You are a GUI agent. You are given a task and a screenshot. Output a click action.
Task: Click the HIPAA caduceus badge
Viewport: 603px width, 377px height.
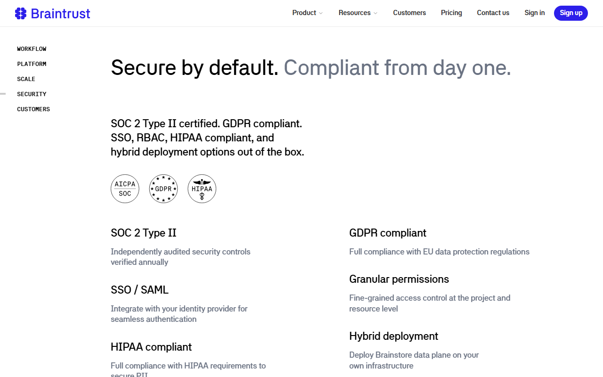[x=202, y=188]
